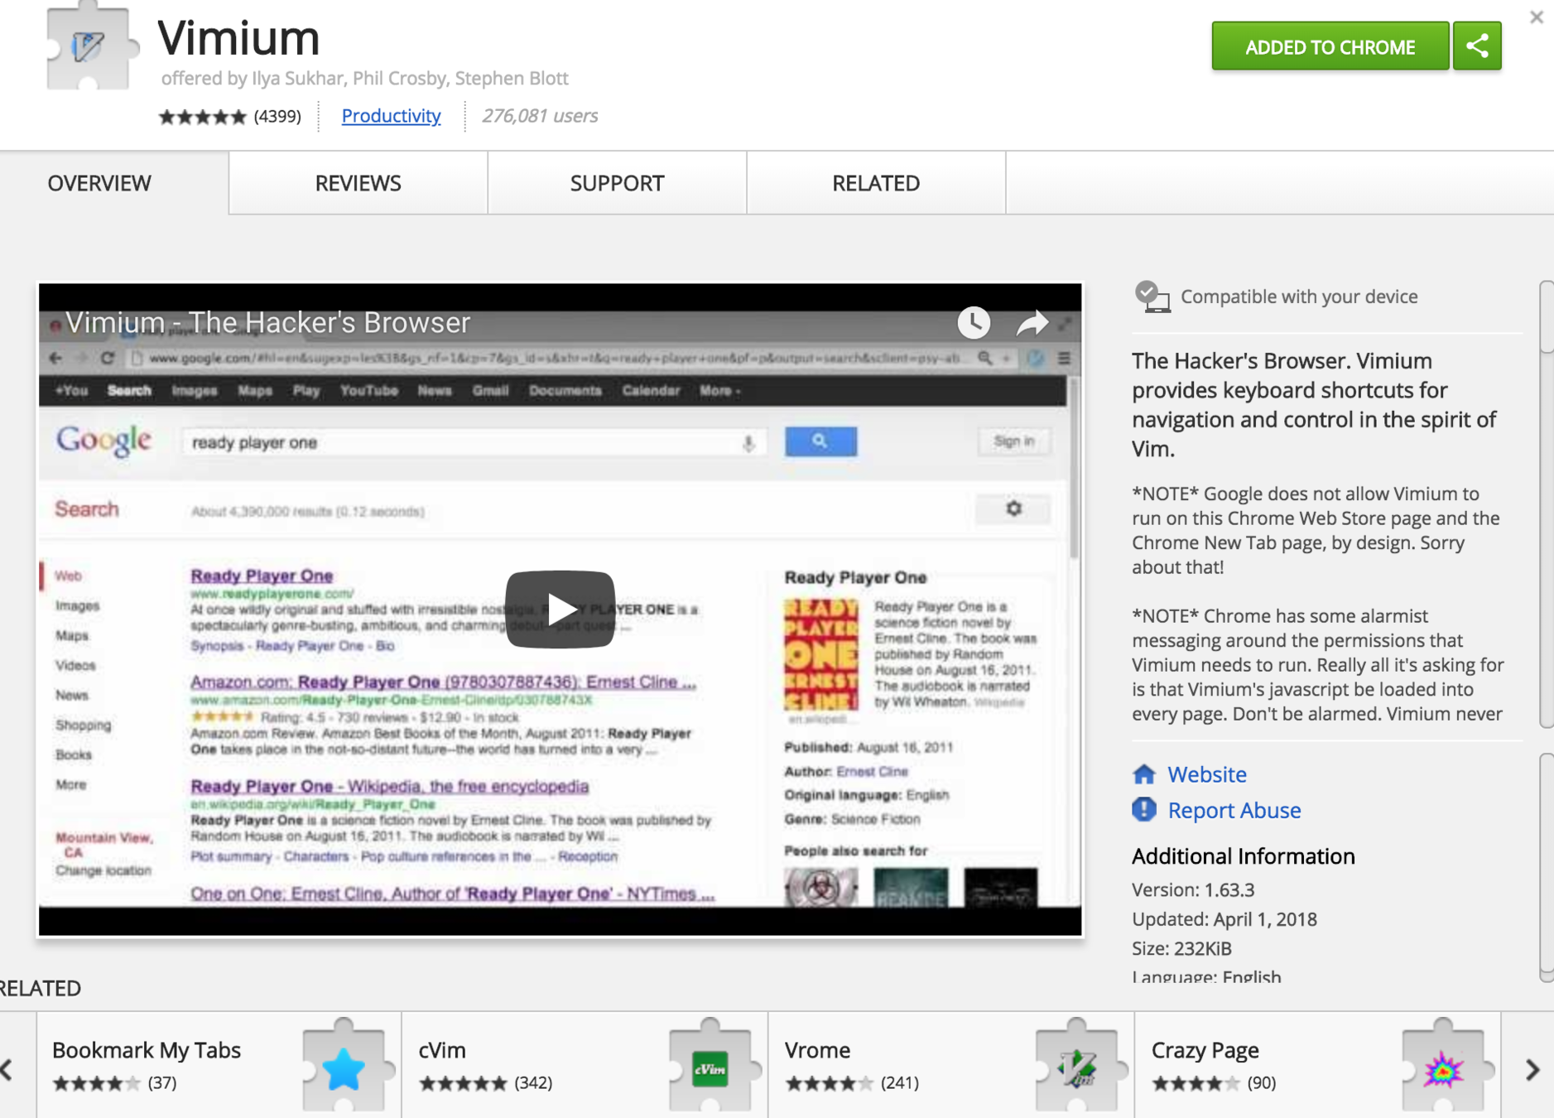Click the Crazy Page colorful burst icon
Image resolution: width=1554 pixels, height=1118 pixels.
1443,1068
